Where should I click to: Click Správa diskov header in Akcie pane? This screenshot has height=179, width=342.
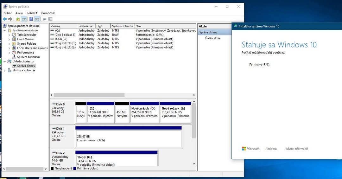(215, 32)
